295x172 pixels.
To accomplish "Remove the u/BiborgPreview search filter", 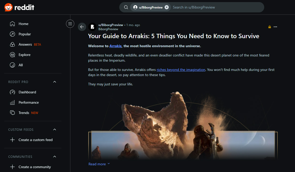I will coord(167,7).
